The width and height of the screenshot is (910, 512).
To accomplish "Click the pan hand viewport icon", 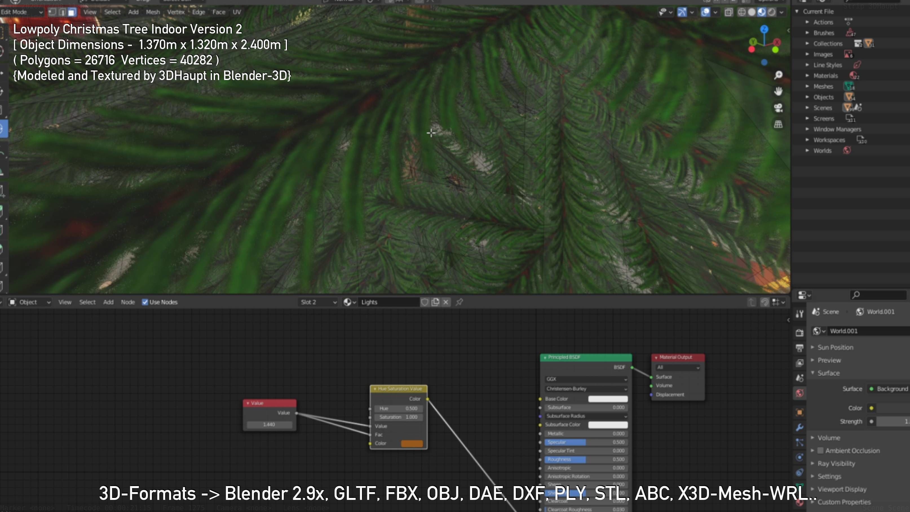I will 778,92.
